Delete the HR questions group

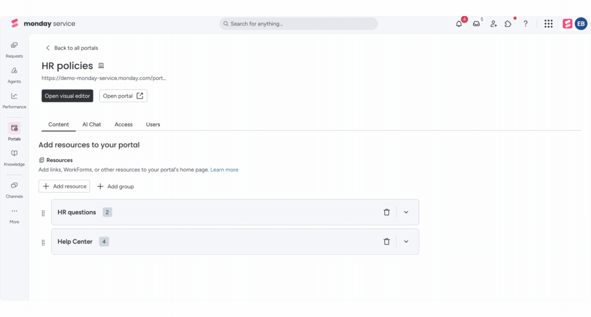pos(387,212)
